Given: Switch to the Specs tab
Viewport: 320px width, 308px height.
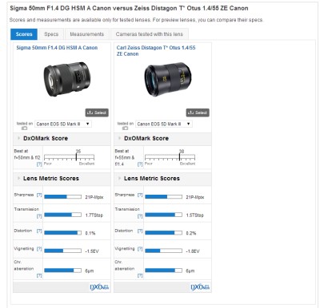Looking at the screenshot, I should 51,34.
